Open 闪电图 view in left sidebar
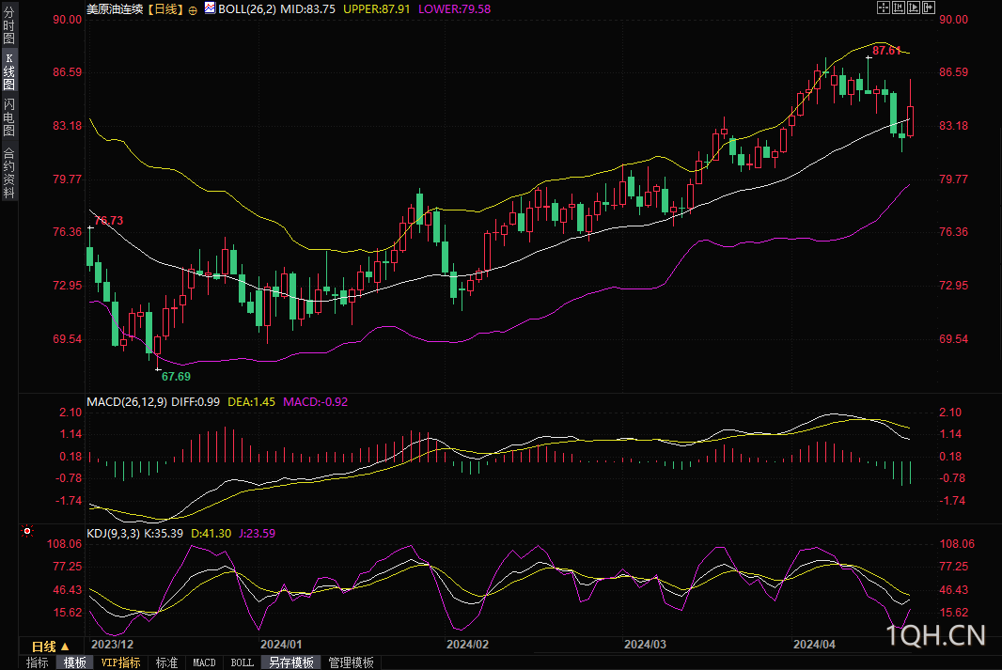The width and height of the screenshot is (1002, 670). pyautogui.click(x=9, y=117)
